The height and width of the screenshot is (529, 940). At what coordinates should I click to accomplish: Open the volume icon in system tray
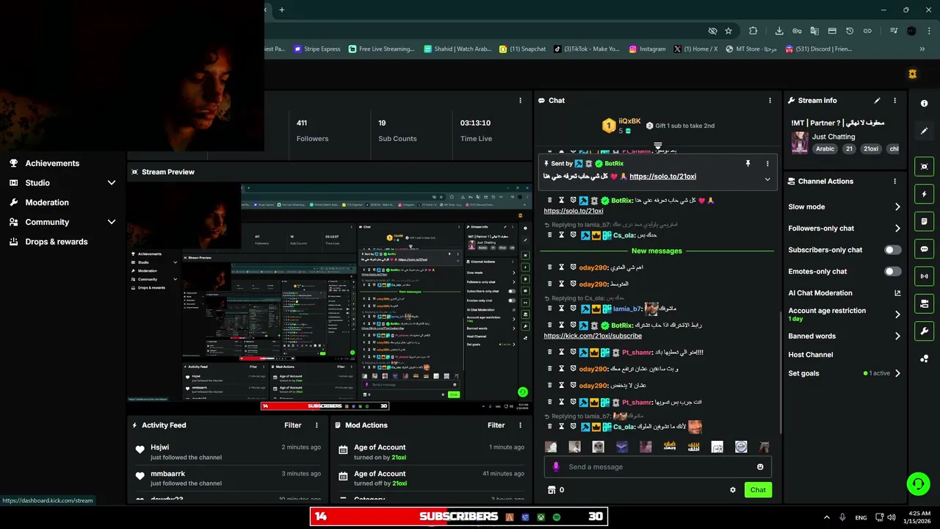pyautogui.click(x=892, y=517)
